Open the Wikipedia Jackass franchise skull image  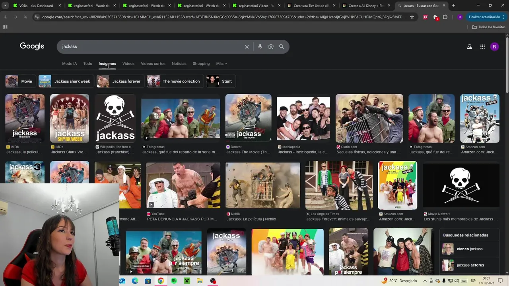pos(115,118)
